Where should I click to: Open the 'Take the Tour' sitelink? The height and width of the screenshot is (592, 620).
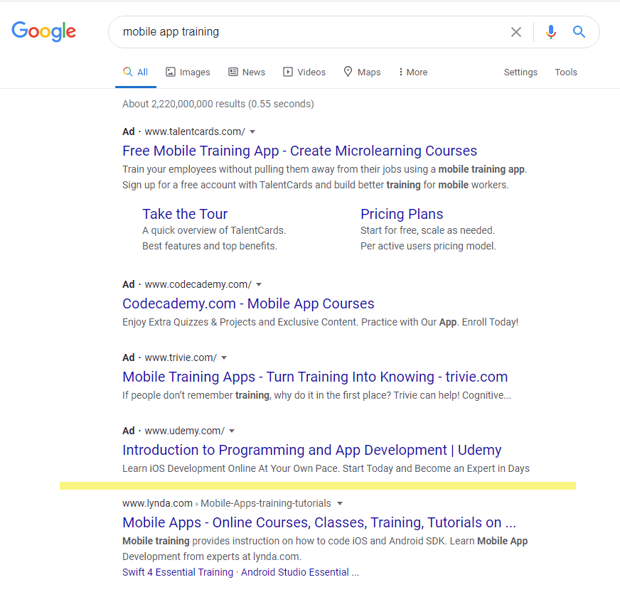click(185, 214)
